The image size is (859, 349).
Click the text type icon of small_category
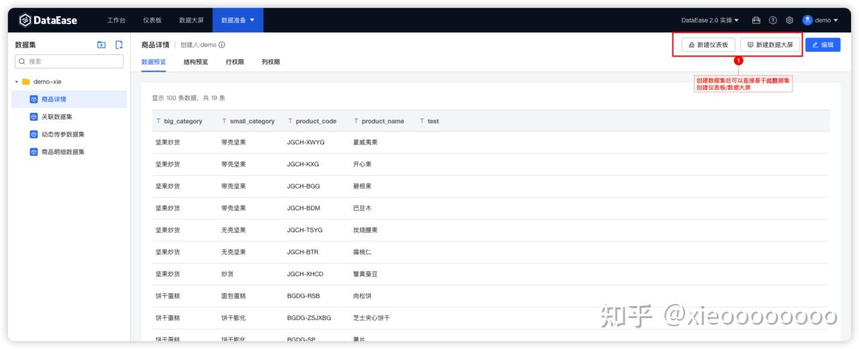(x=224, y=121)
